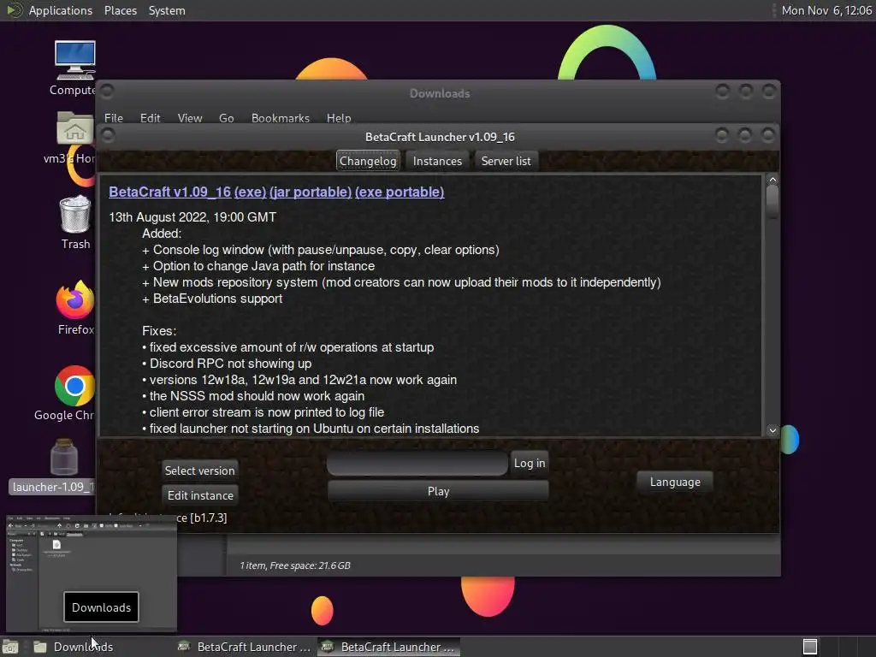Viewport: 876px width, 657px height.
Task: Click the Applications menu logo icon
Action: pos(14,10)
